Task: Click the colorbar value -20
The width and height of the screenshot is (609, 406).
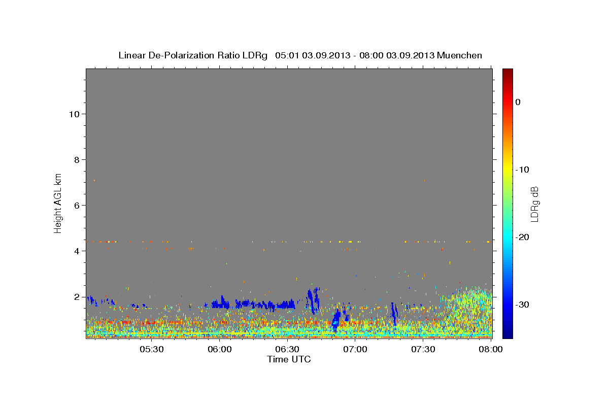Action: 523,237
